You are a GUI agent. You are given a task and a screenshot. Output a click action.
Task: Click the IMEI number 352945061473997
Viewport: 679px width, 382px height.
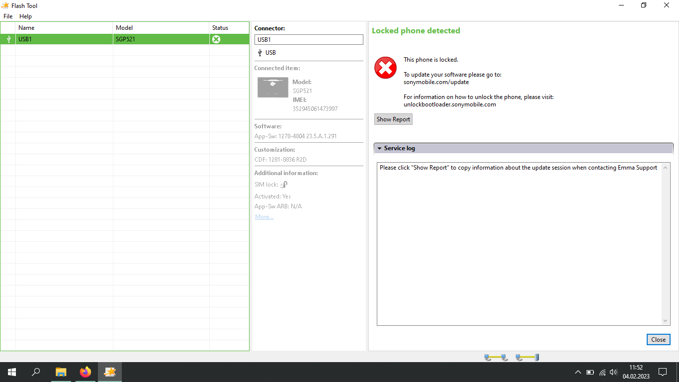315,109
